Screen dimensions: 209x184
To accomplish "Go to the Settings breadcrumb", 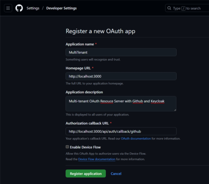I will (x=33, y=8).
